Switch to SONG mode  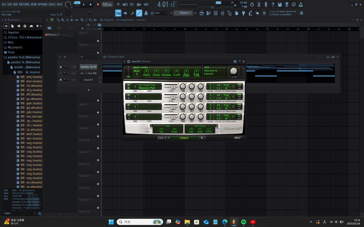(x=77, y=6)
